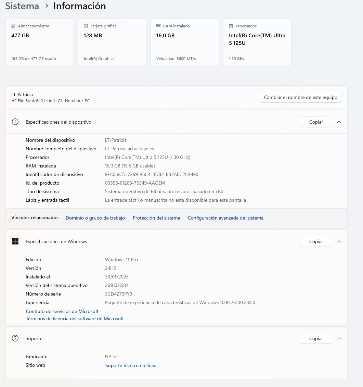Open Dominio o grupo de trabajo link

(x=95, y=218)
